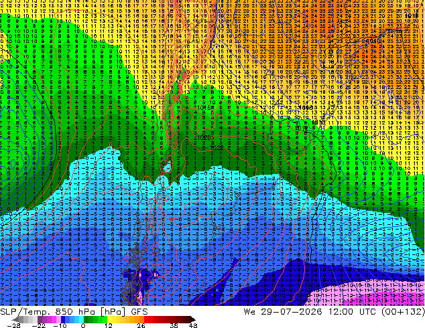
Task: Click the '-28' legend scale label
Action: click(13, 325)
